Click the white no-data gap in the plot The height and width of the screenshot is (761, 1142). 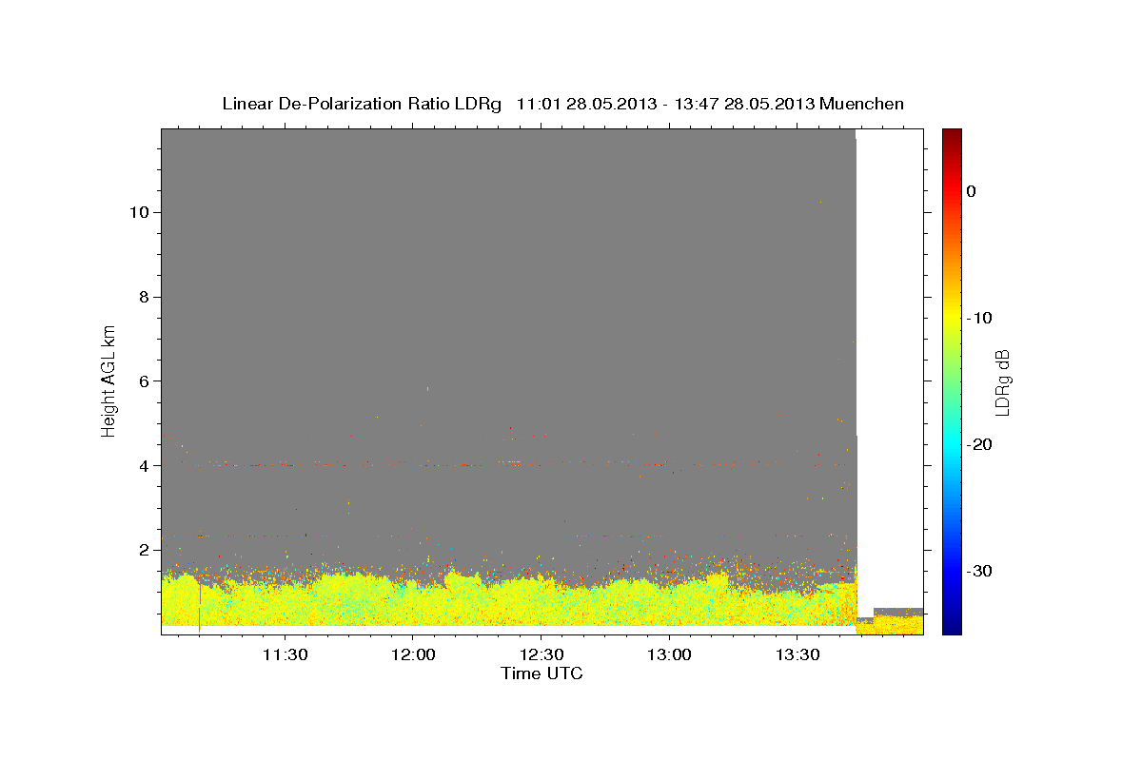pyautogui.click(x=890, y=371)
